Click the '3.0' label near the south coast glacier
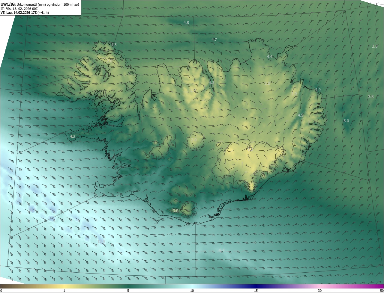Image resolution: width=384 pixels, height=293 pixels. tap(176, 211)
